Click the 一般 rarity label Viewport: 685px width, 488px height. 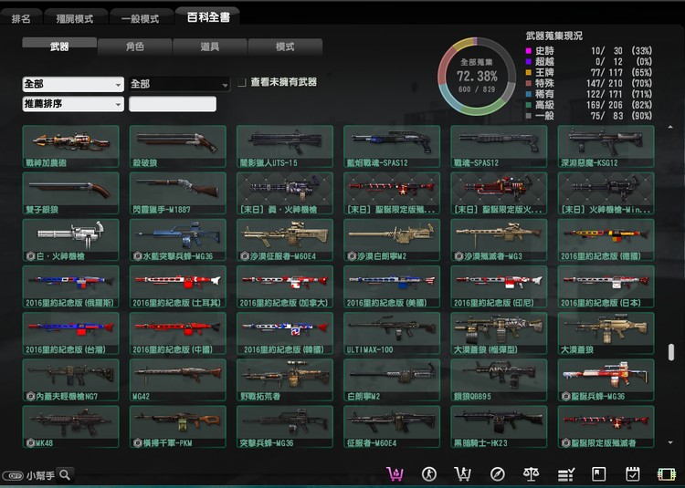click(544, 116)
